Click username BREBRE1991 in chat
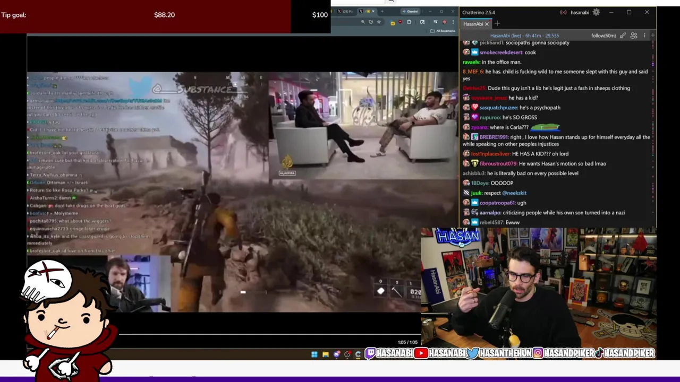The image size is (680, 382). coord(494,137)
